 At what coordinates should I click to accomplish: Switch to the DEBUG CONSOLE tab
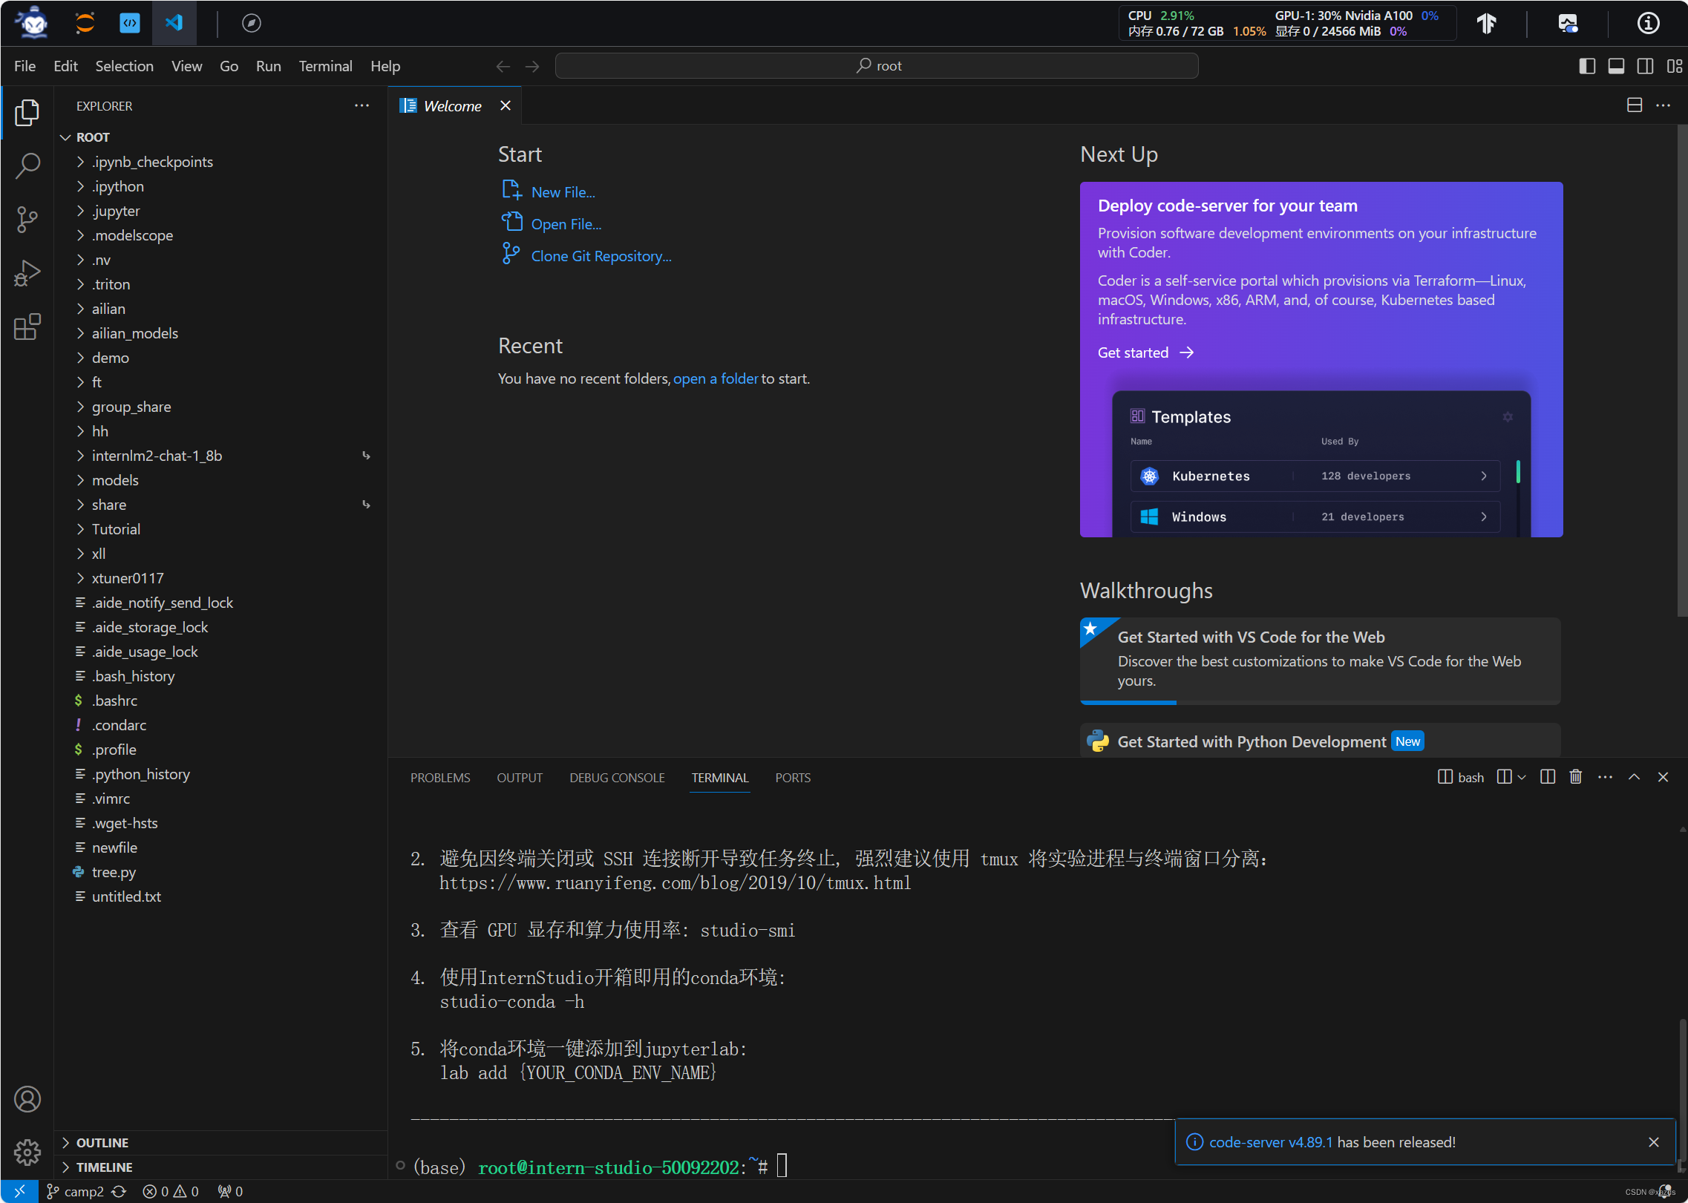pyautogui.click(x=617, y=777)
